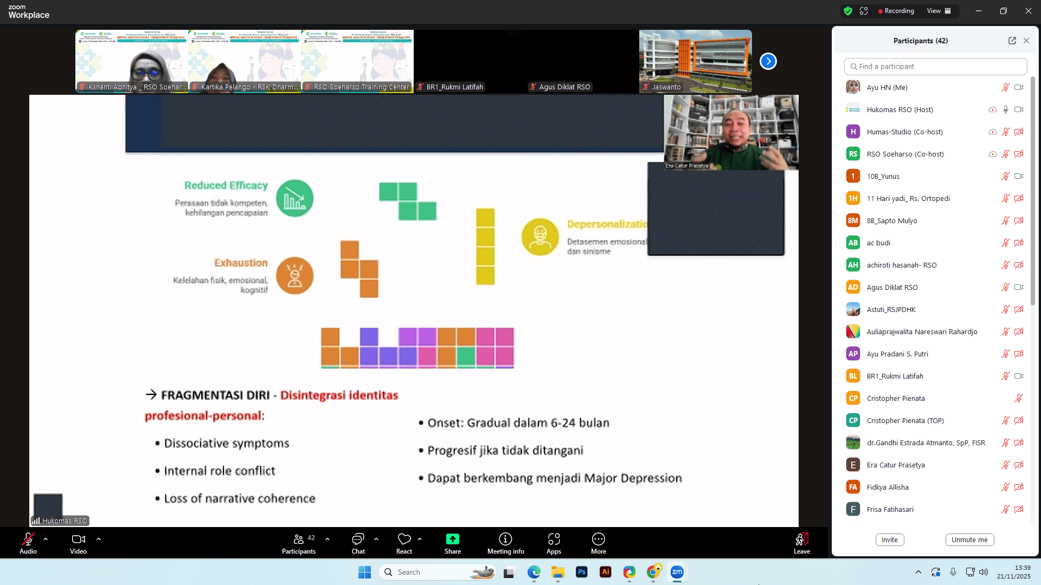Open the Chat panel icon
Image resolution: width=1041 pixels, height=585 pixels.
coord(358,539)
